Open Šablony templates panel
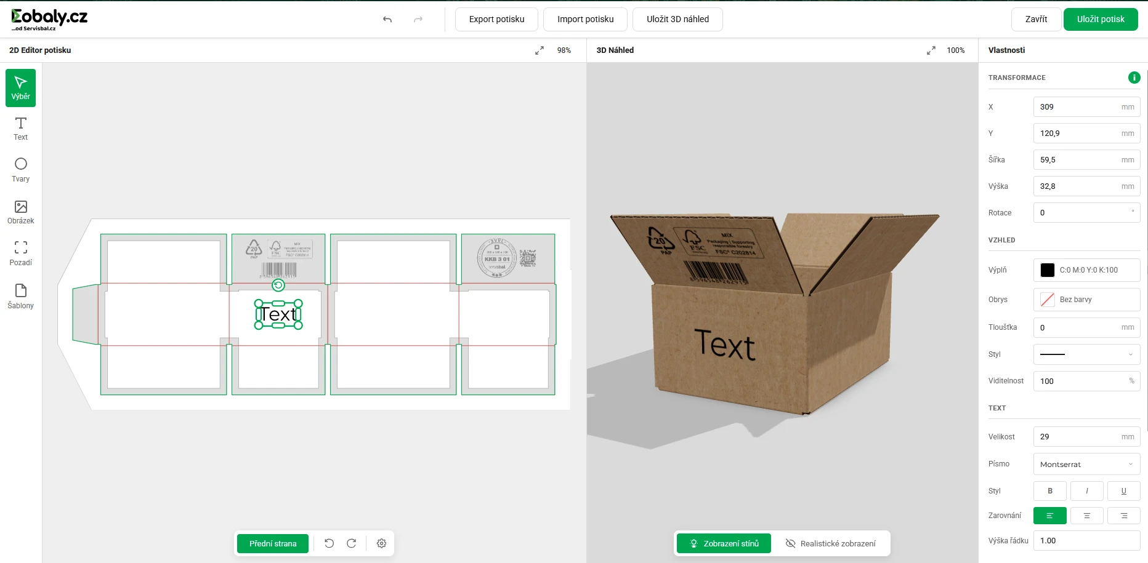Screen dimensions: 1148x563 21,296
